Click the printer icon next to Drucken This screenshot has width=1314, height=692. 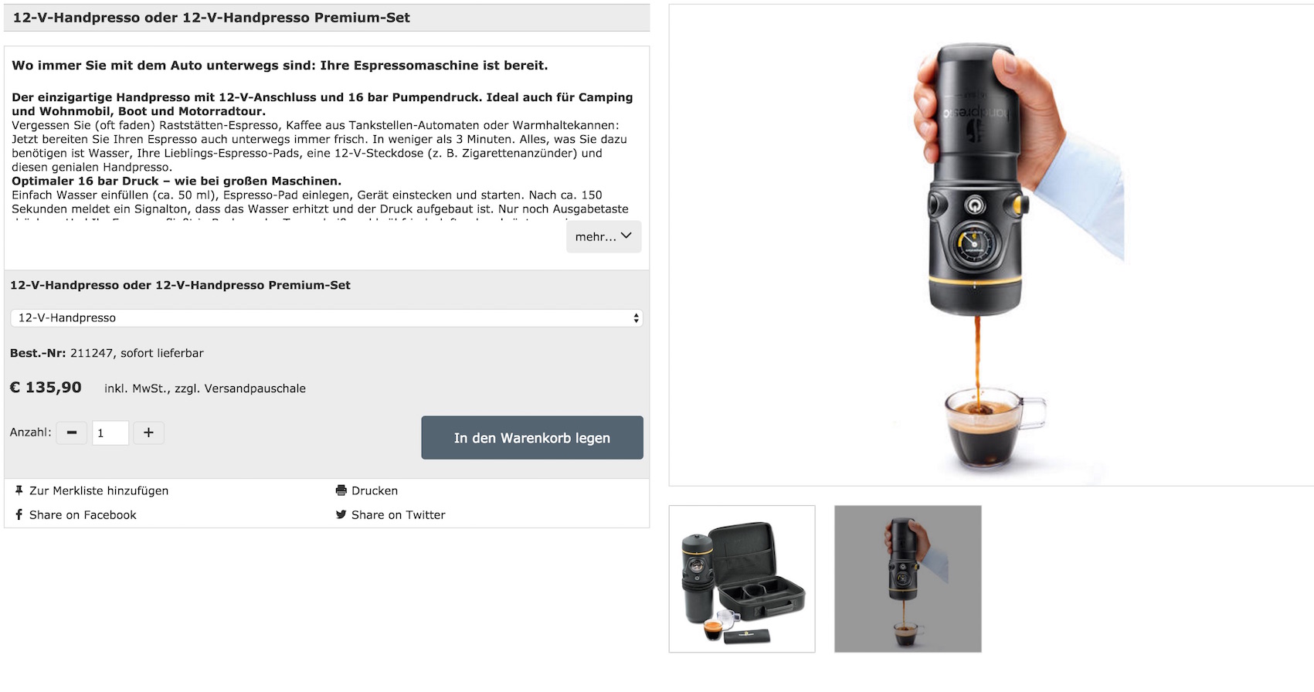click(341, 490)
